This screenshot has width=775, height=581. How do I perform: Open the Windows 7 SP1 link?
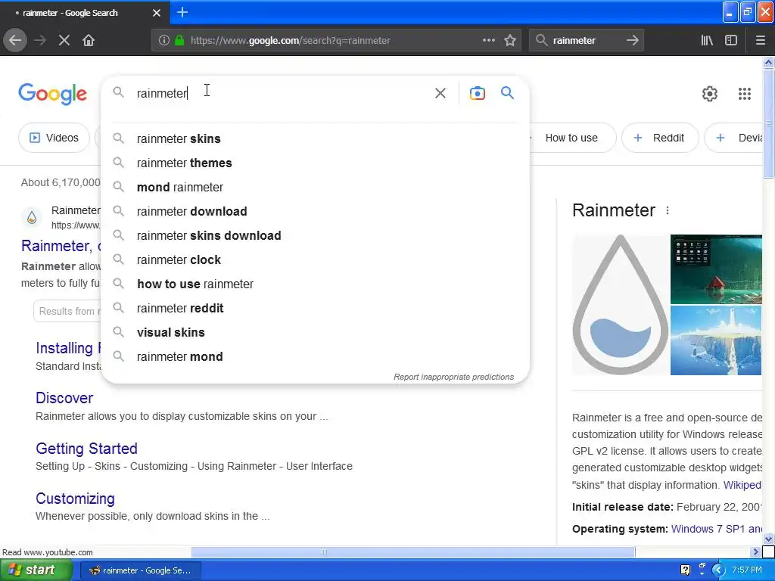(716, 529)
